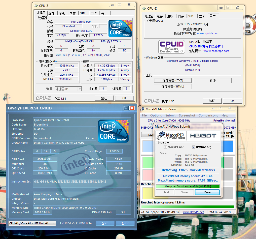Viewport: 256px width, 239px height.
Task: Open the Help menu in MaxxMEM
Action: point(225,115)
